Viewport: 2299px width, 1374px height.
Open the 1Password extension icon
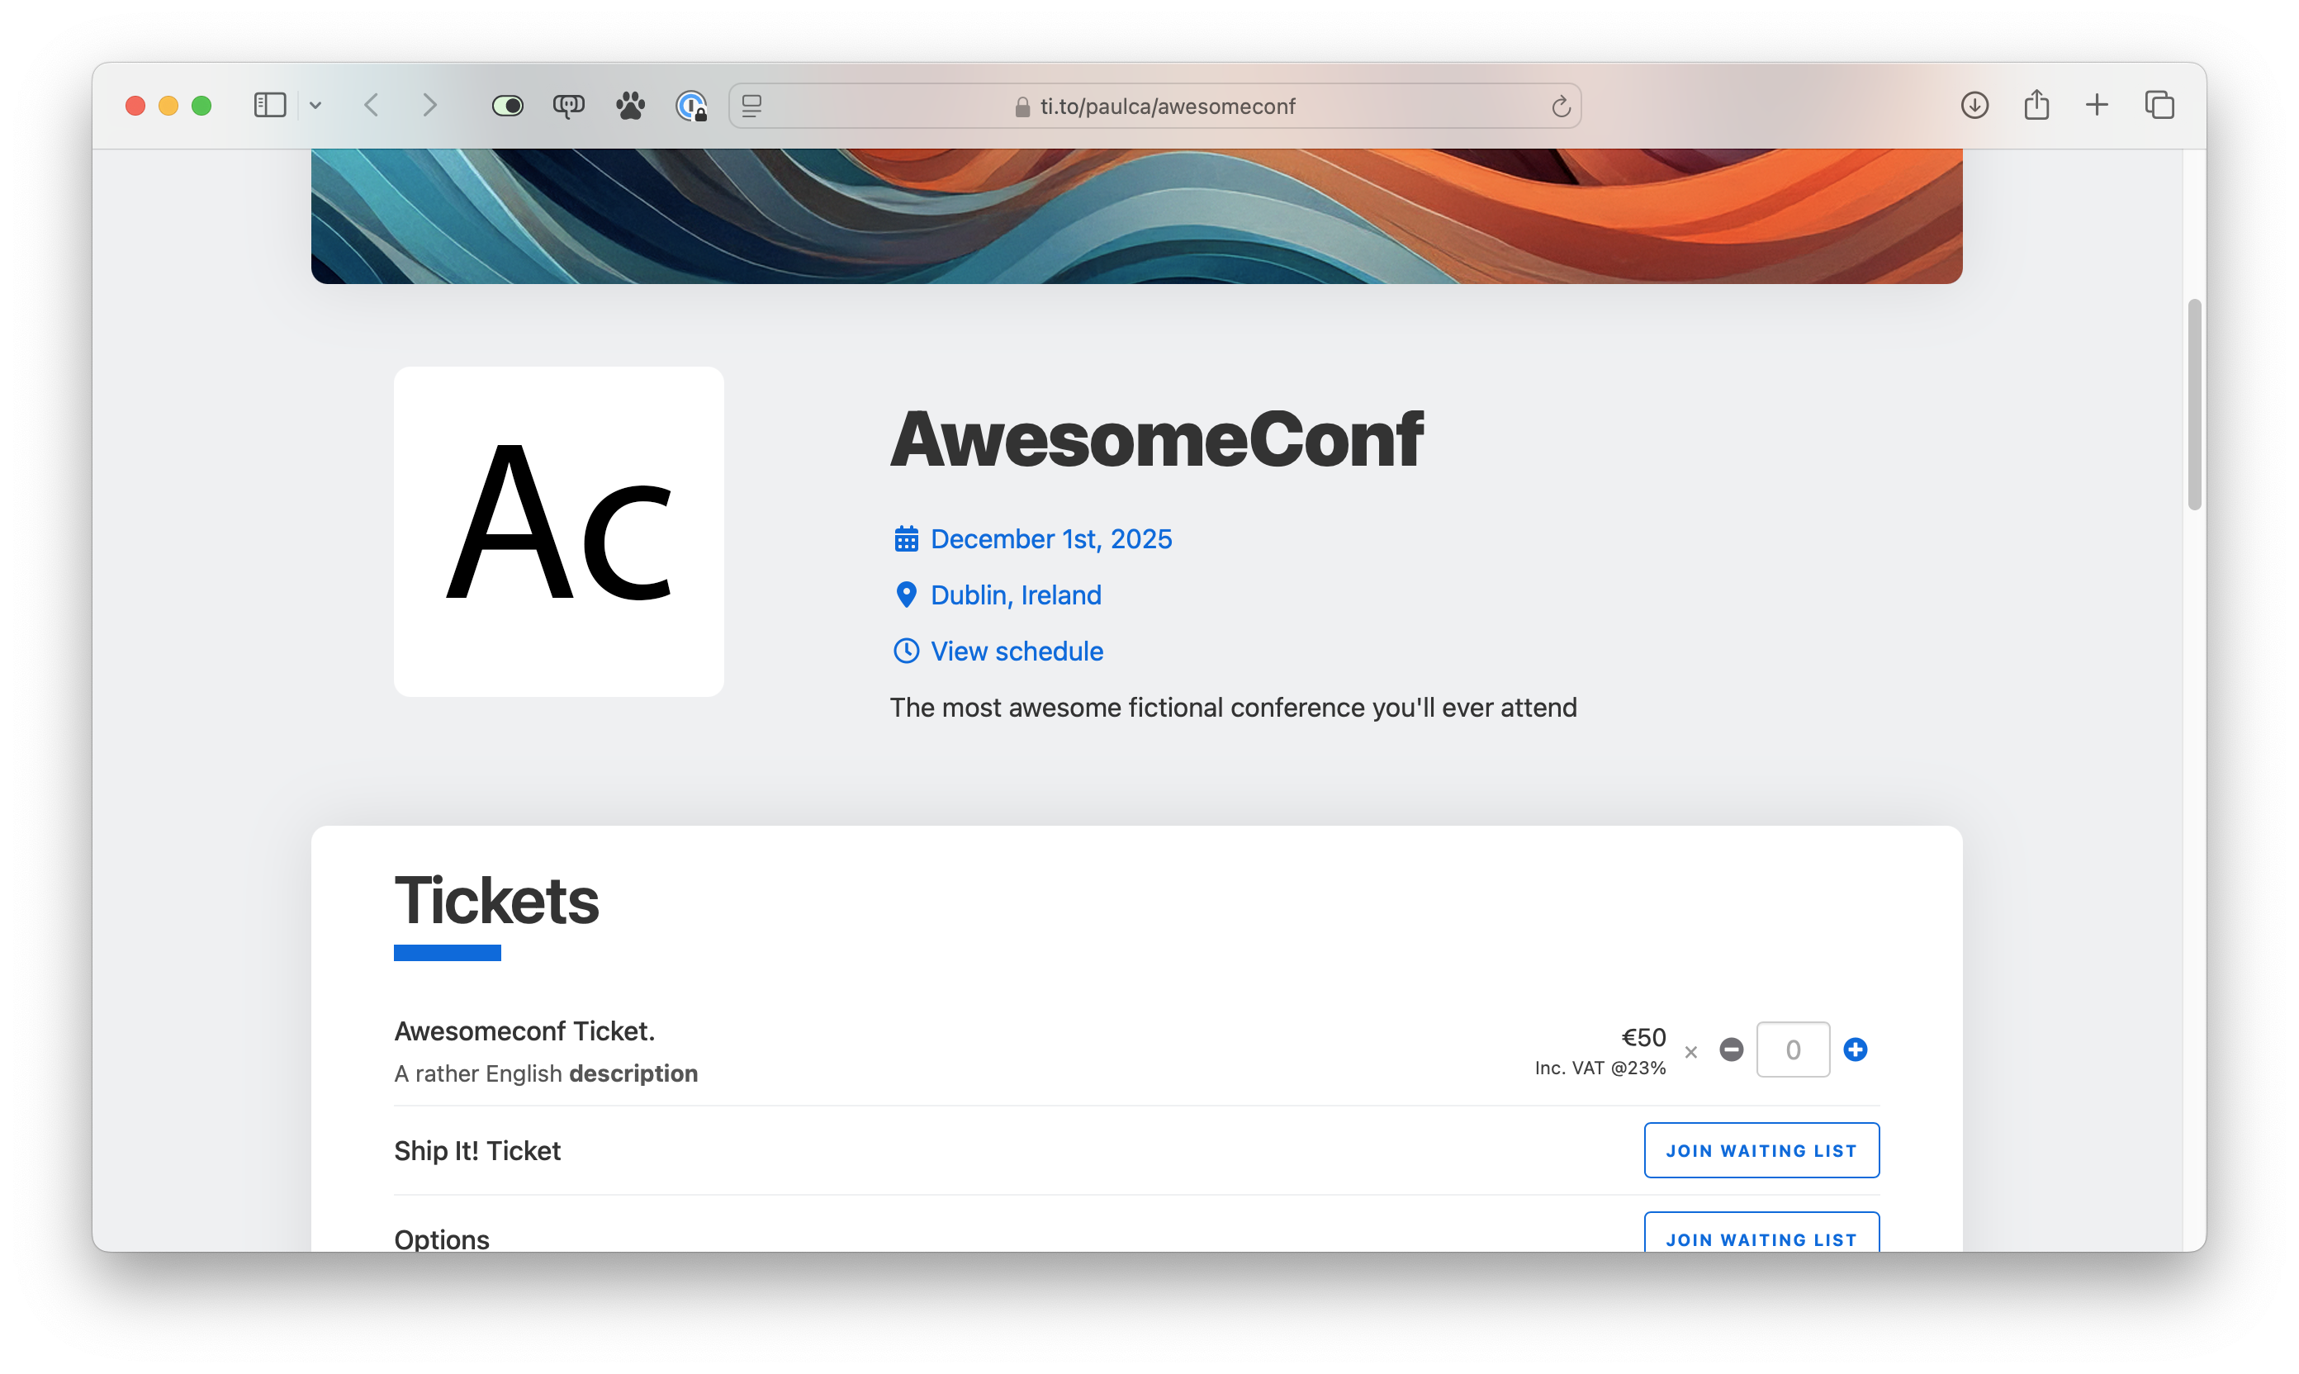(692, 106)
